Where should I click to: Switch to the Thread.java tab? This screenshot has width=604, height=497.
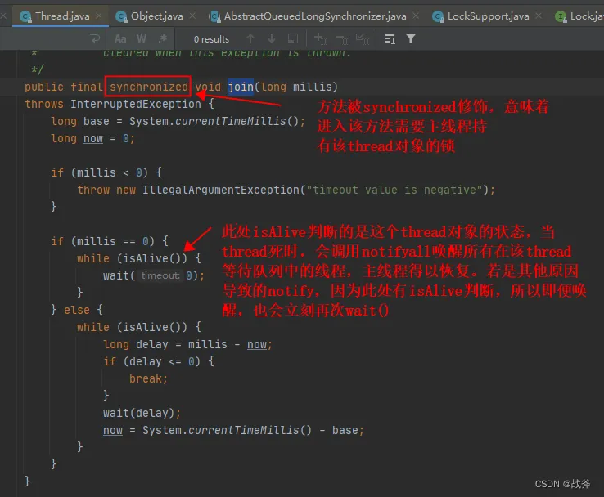pos(62,16)
